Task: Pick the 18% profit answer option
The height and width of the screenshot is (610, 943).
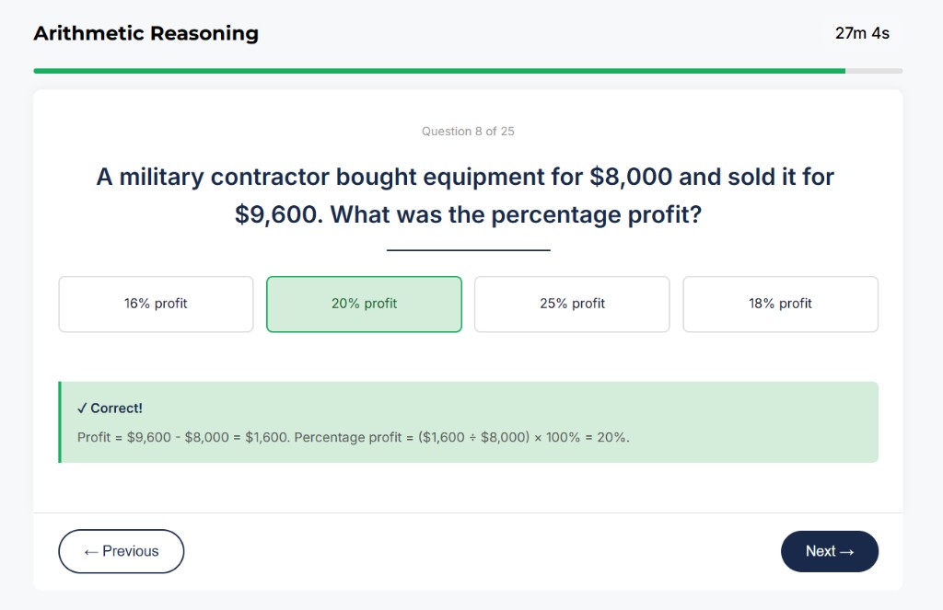Action: pyautogui.click(x=780, y=304)
